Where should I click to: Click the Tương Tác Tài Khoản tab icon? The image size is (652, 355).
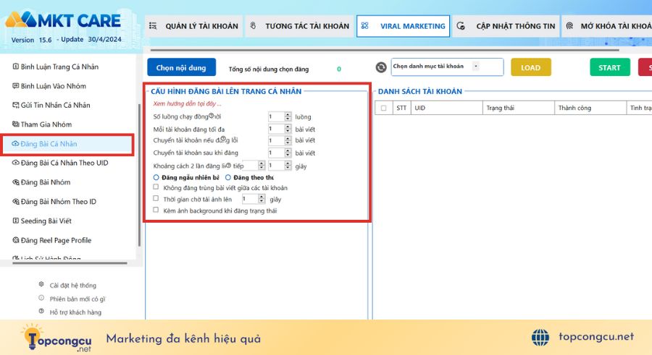click(253, 26)
